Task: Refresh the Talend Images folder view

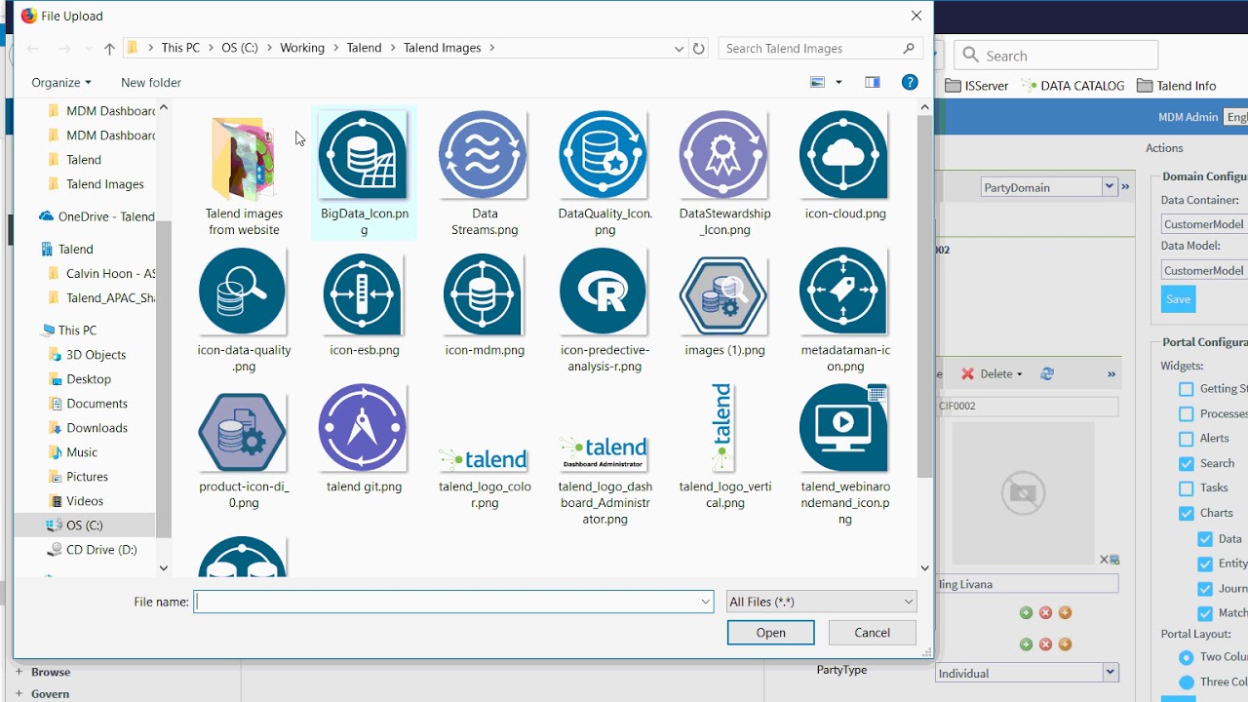Action: coord(698,48)
